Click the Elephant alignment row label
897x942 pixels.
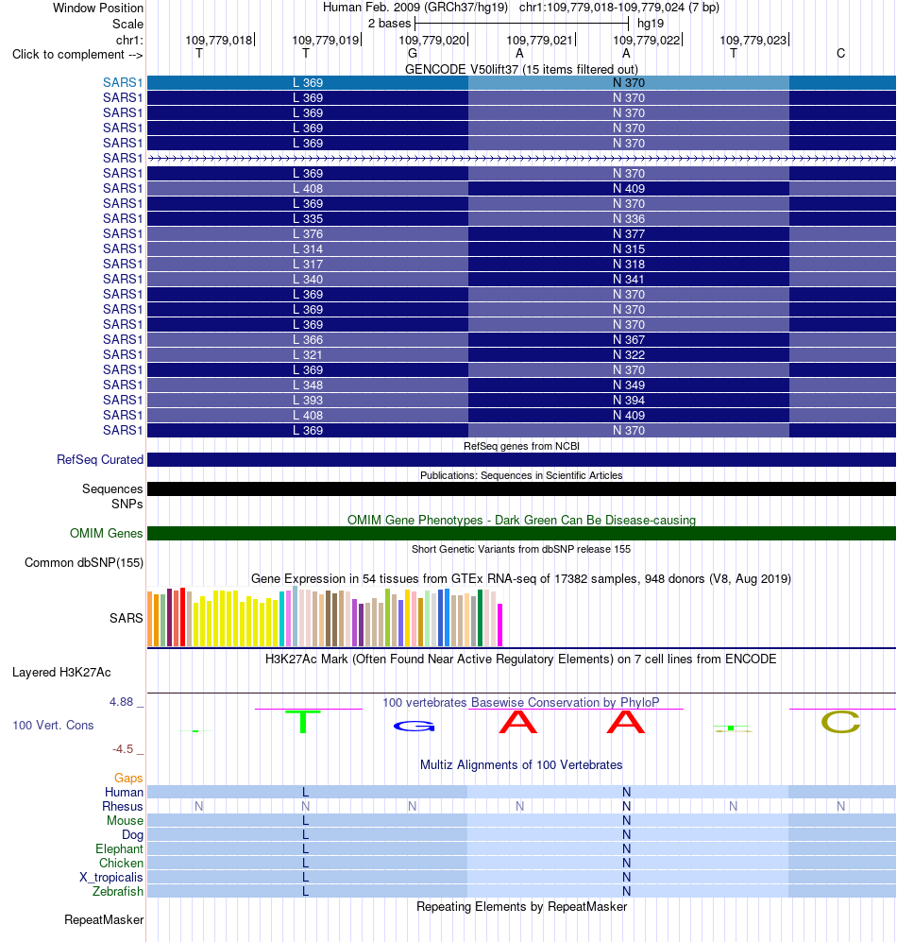pos(120,848)
